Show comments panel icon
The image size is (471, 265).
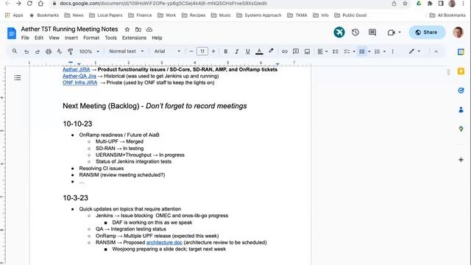coord(372,32)
